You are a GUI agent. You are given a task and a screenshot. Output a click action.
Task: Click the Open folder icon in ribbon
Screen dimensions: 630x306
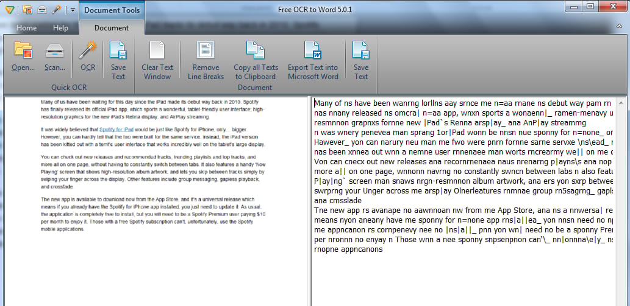23,50
